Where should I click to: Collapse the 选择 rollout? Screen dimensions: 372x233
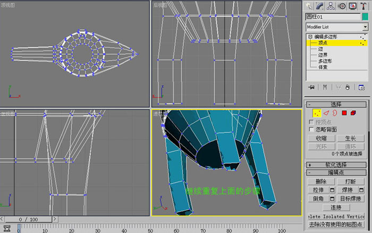click(336, 104)
